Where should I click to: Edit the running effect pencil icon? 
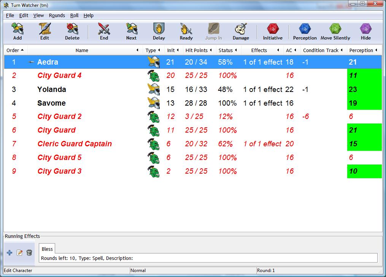(19, 253)
